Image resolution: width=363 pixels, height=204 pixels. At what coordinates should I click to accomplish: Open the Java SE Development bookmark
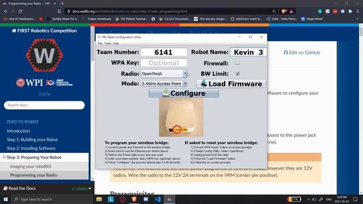19,19
